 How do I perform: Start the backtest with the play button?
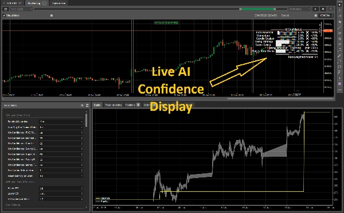click(315, 9)
